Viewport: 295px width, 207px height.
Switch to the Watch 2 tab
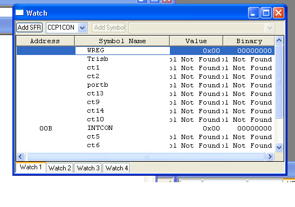(60, 168)
